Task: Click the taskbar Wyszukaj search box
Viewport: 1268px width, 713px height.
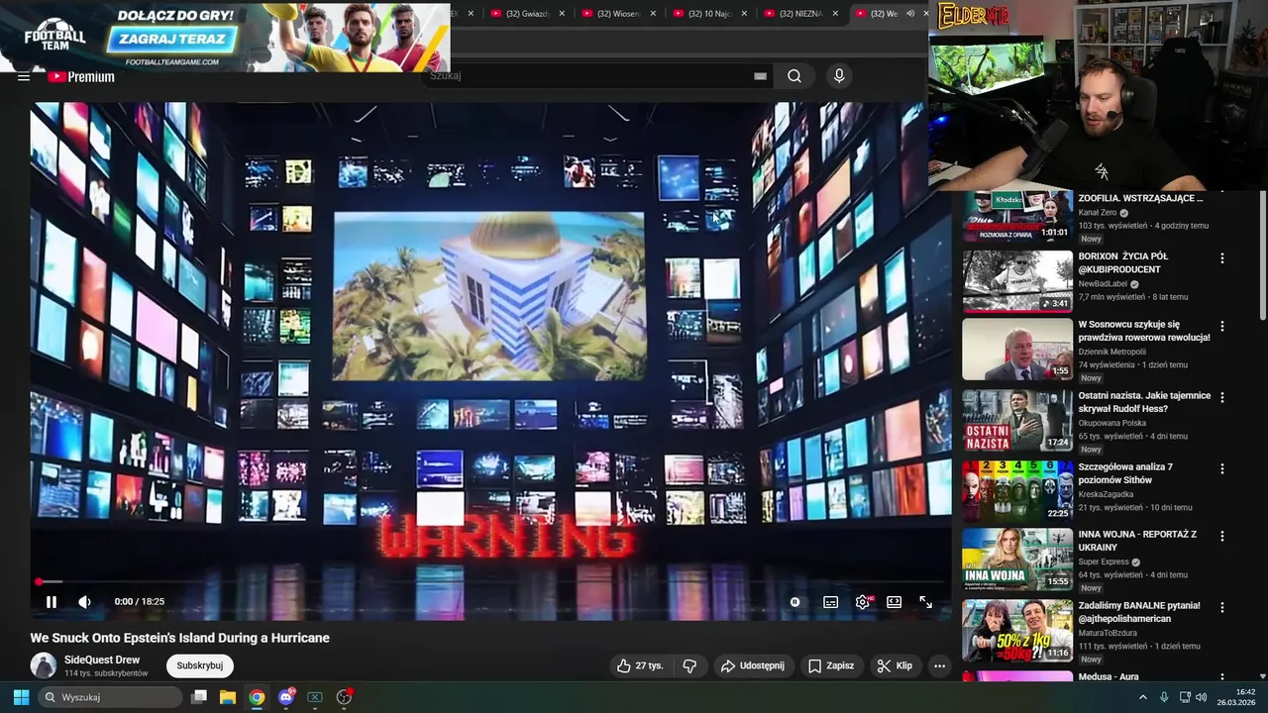Action: click(x=111, y=697)
